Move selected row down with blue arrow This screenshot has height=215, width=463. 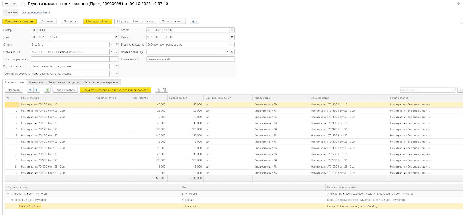click(36, 90)
